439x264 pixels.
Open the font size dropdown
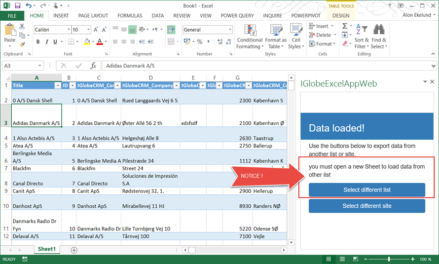tap(88, 30)
